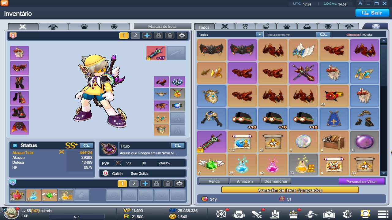This screenshot has height=220, width=392.
Task: Click the Venda button
Action: (214, 181)
